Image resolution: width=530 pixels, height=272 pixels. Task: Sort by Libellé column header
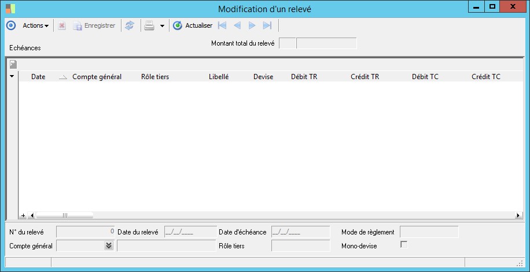pyautogui.click(x=219, y=77)
